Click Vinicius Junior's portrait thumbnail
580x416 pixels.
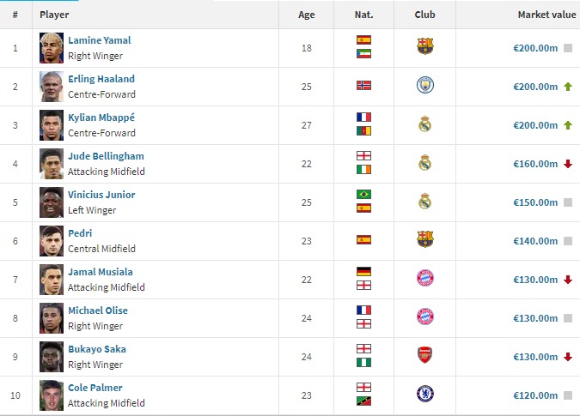(52, 202)
